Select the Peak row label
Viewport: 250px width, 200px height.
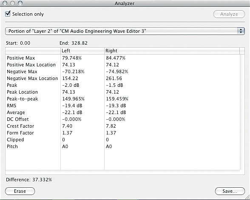[12, 85]
